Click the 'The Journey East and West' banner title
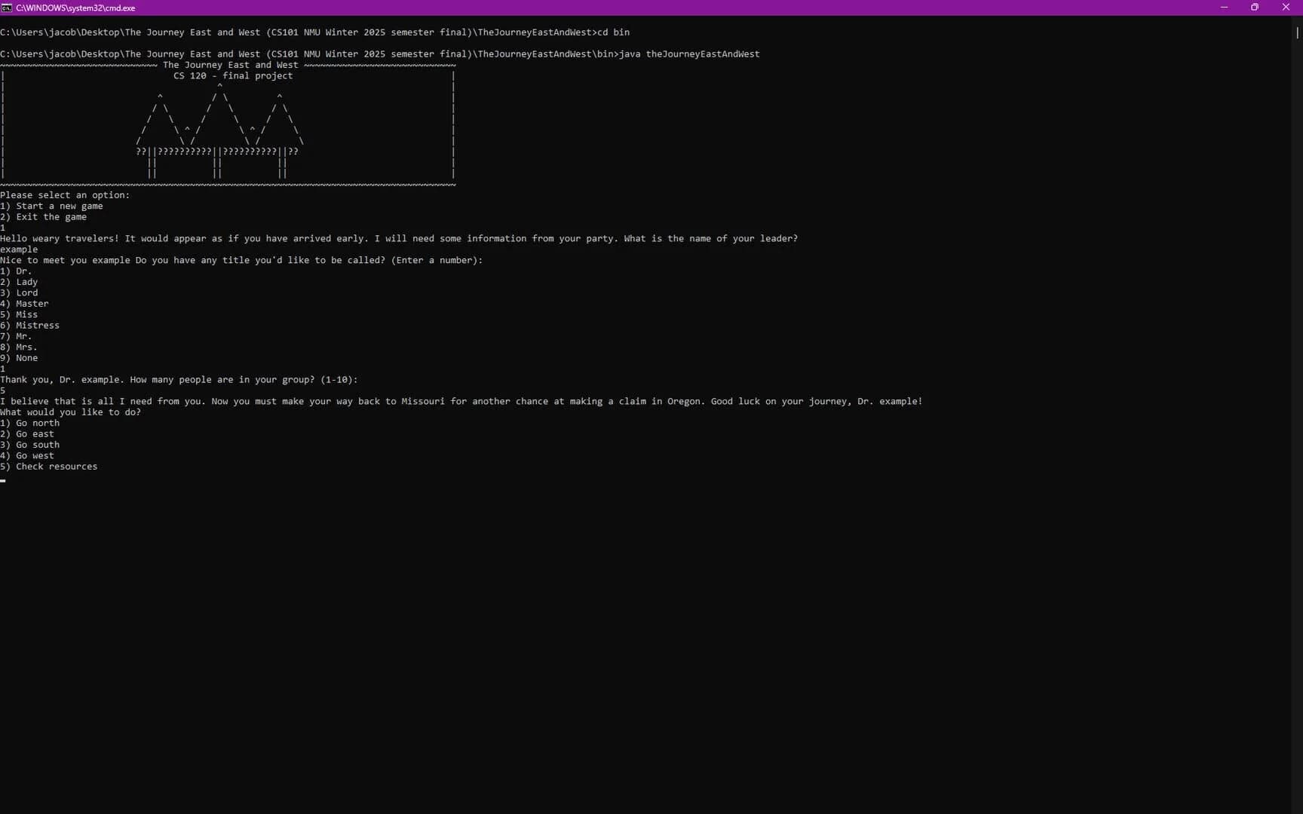The image size is (1303, 814). [x=231, y=65]
